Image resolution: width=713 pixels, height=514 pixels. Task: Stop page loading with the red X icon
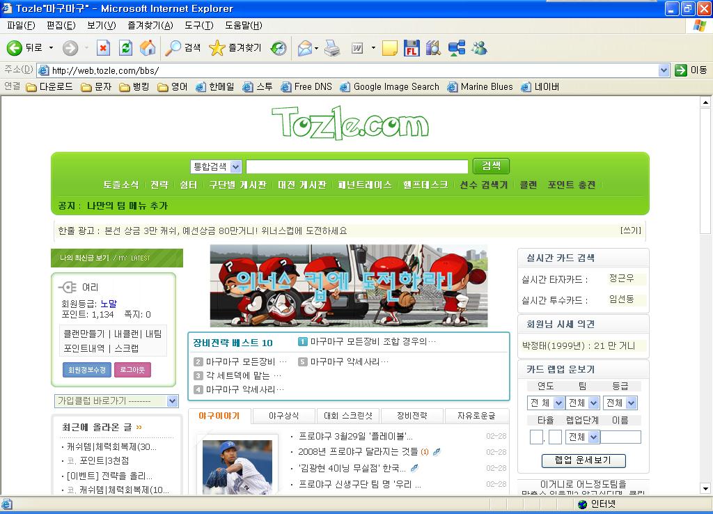[104, 48]
